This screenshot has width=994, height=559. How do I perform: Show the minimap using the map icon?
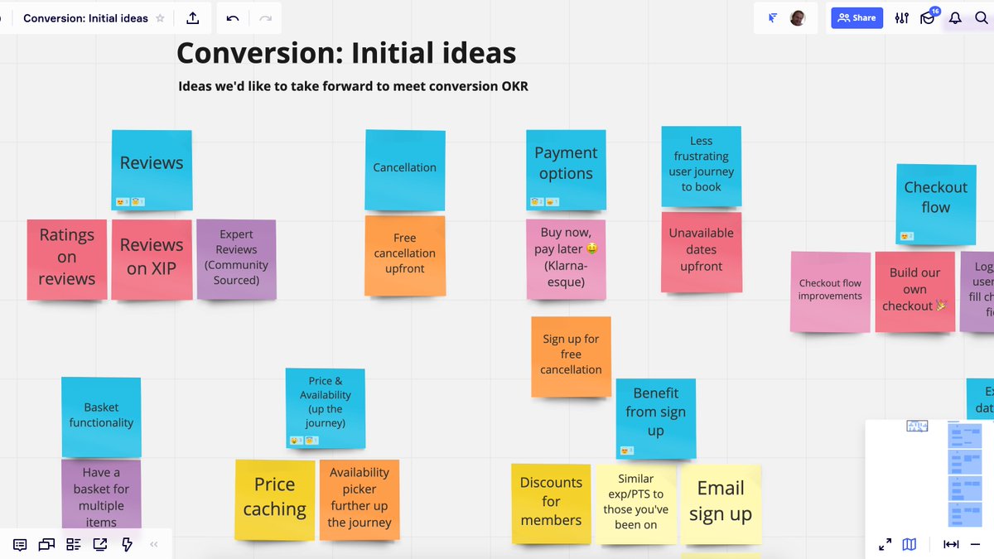909,544
